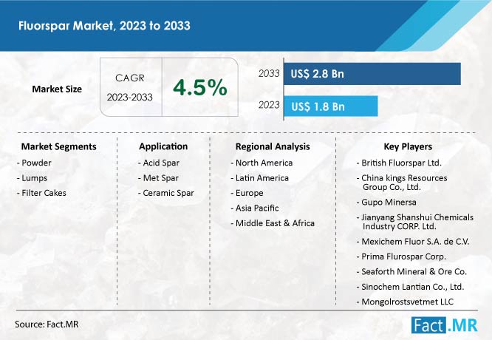Click the 'Application' heading
Image resolution: width=492 pixels, height=340 pixels.
click(x=163, y=146)
